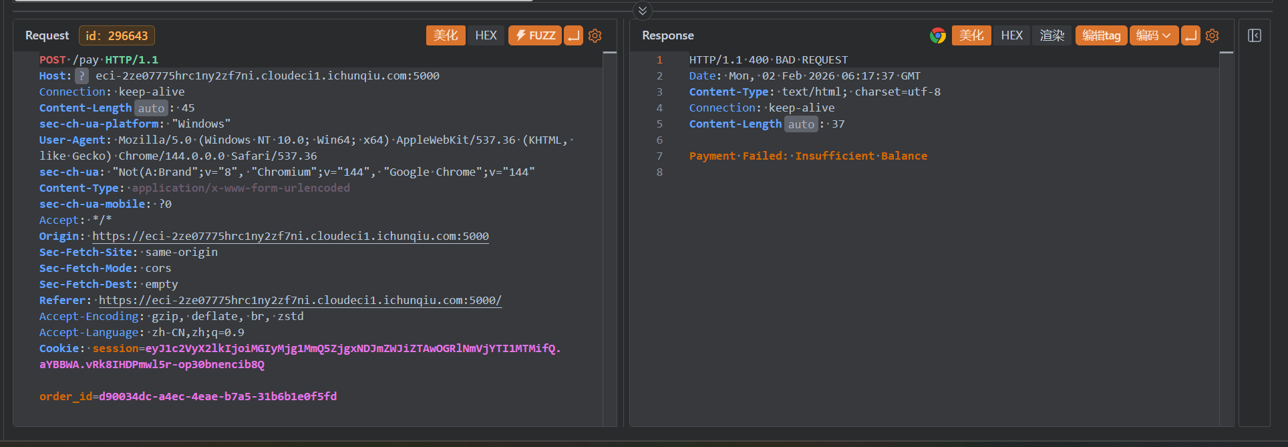Expand the 编码 encoding dropdown

(1154, 35)
